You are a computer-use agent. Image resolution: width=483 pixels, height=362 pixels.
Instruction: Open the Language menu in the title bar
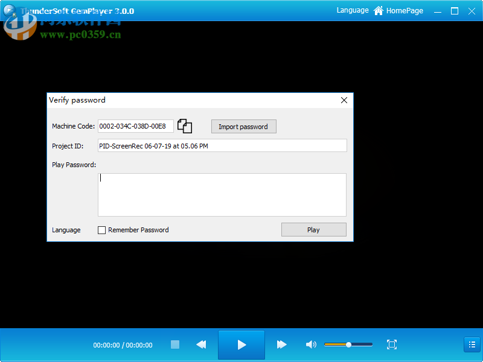352,10
